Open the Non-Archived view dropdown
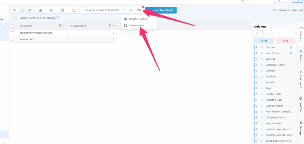The height and width of the screenshot is (144, 304). pos(104,10)
